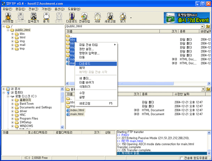Go up one folder in the local pane
The image size is (212, 161).
(x=208, y=89)
